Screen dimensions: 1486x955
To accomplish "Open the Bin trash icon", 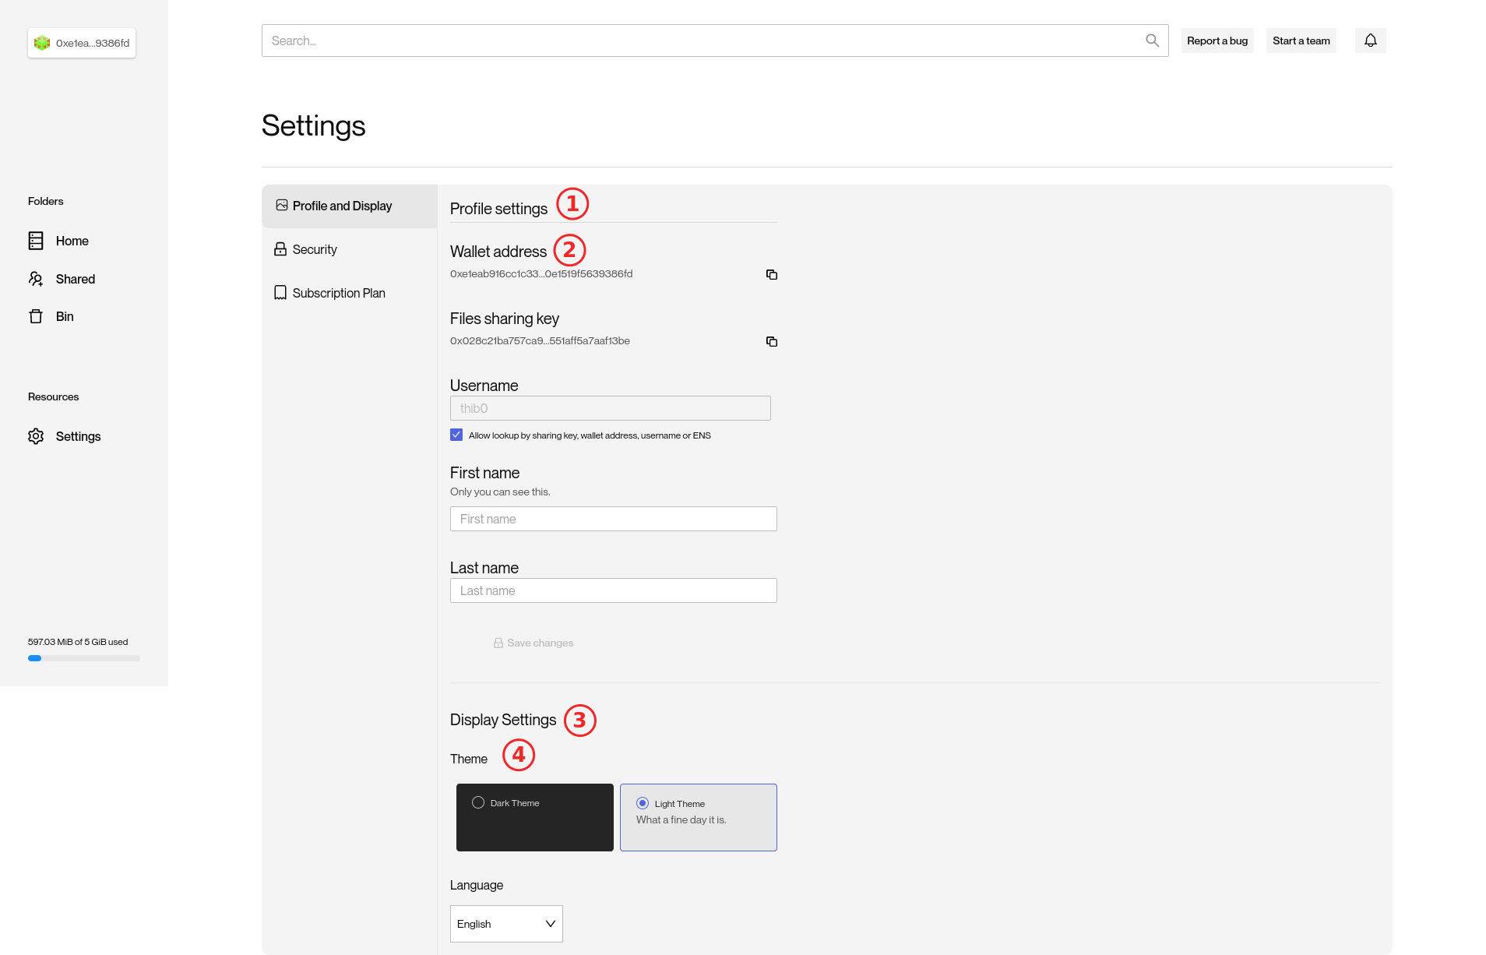I will click(x=36, y=316).
